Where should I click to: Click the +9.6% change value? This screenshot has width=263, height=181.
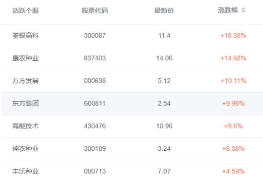233,126
